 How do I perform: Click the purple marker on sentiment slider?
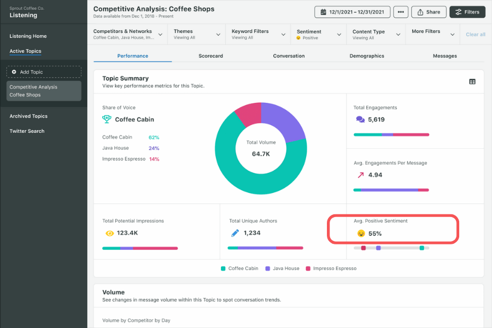(x=378, y=248)
